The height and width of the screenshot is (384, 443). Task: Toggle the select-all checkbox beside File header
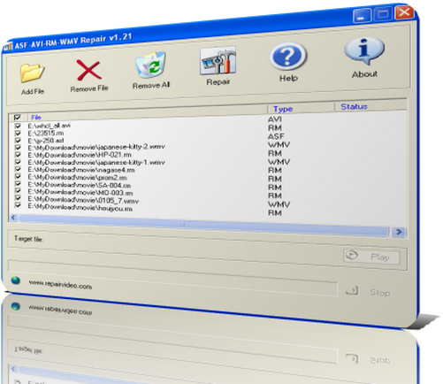[x=17, y=118]
